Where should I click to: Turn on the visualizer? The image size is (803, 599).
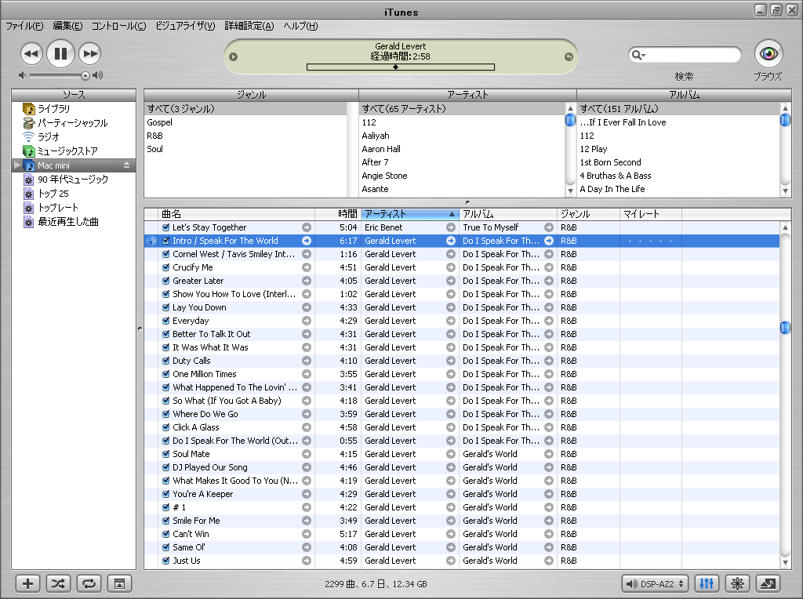737,583
